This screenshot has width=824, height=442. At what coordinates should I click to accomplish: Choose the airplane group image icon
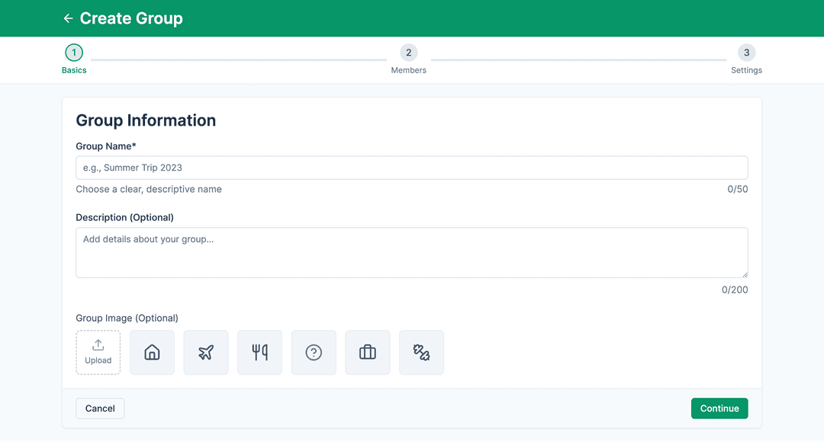click(x=206, y=352)
